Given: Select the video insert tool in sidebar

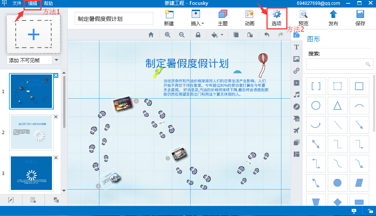Looking at the screenshot, I should point(297,83).
